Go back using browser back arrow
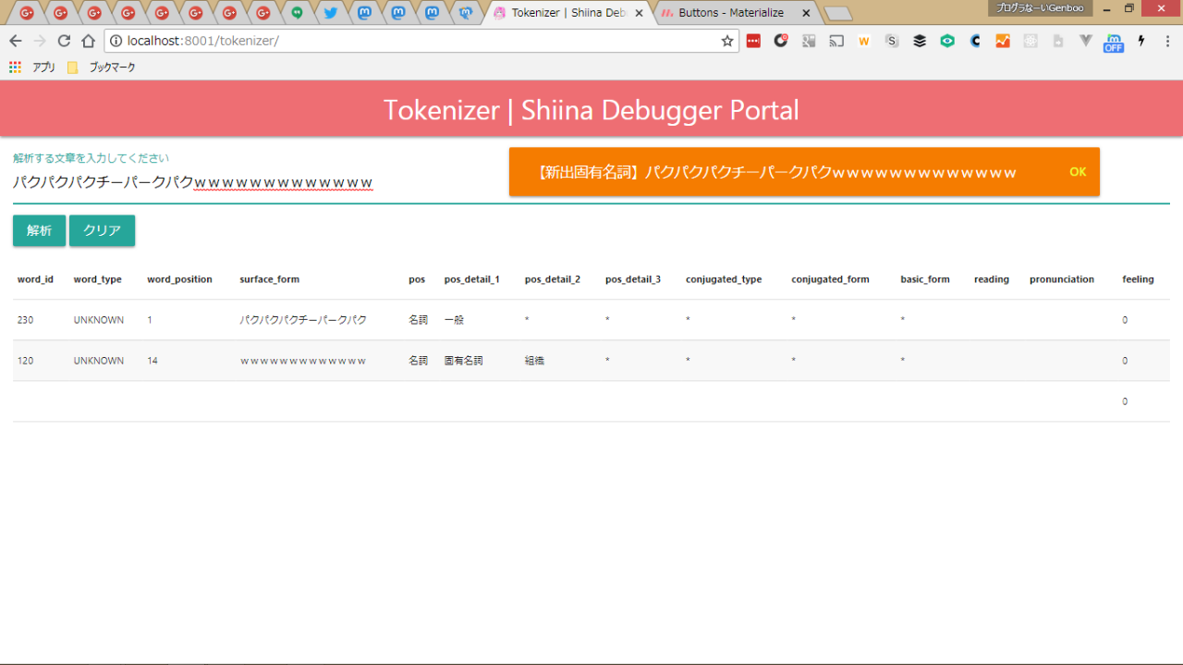The image size is (1183, 665). pyautogui.click(x=15, y=41)
